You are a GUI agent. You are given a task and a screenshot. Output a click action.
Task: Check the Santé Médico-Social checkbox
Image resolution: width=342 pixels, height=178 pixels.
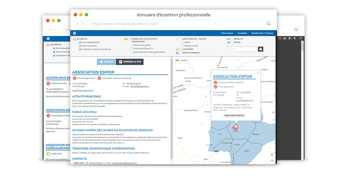coord(181,39)
